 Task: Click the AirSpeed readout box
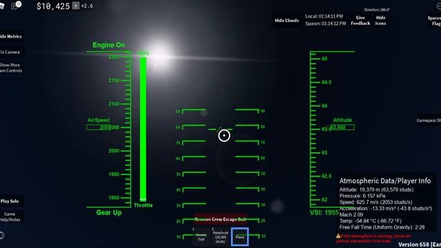99,127
